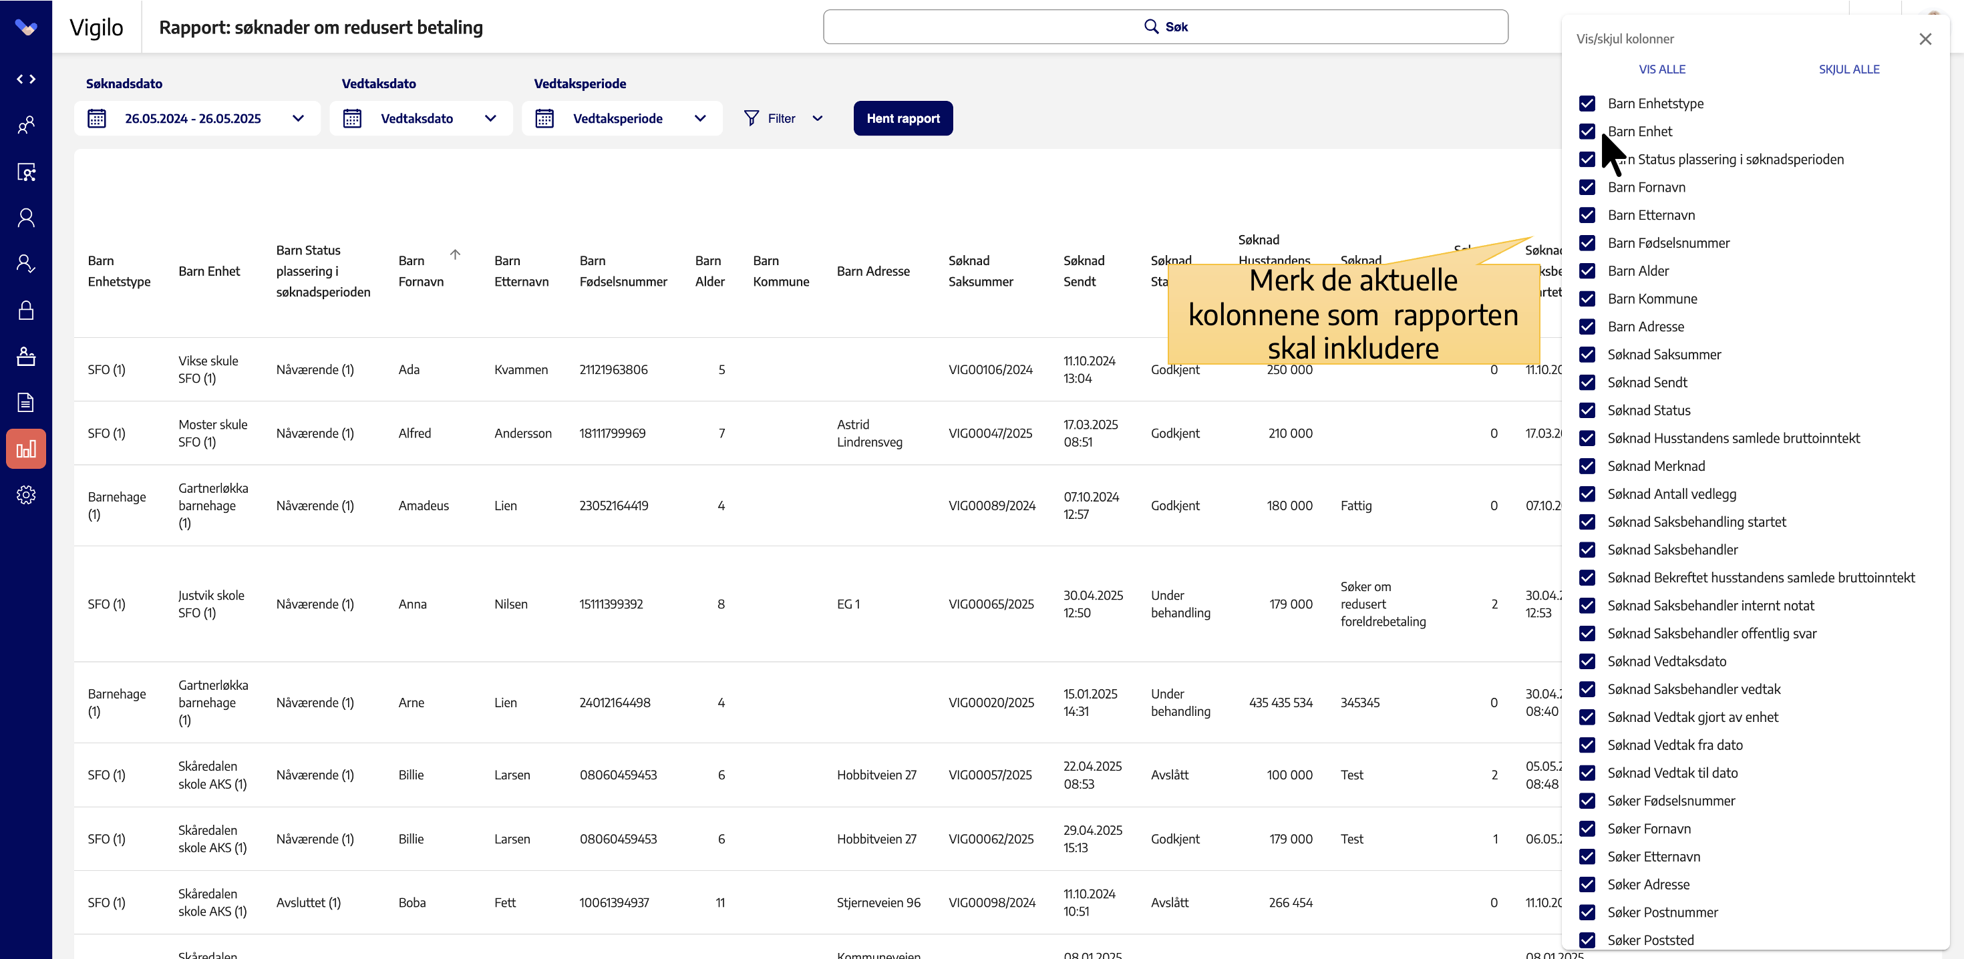The height and width of the screenshot is (959, 1964).
Task: Click the Filter funnel icon
Action: [752, 118]
